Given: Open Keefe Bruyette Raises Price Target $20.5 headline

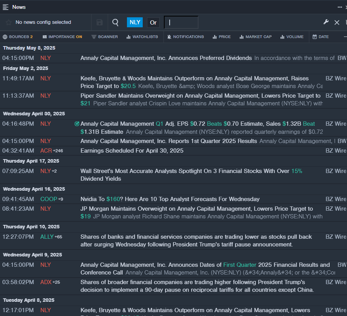Looking at the screenshot, I should [x=201, y=82].
